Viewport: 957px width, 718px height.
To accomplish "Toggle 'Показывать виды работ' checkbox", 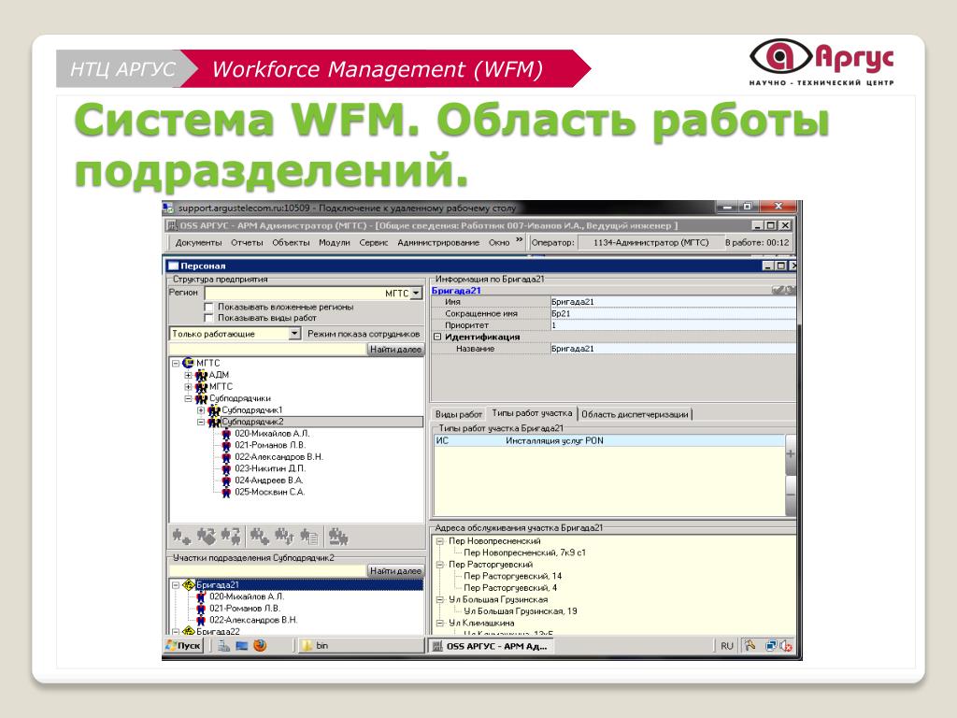I will (x=208, y=318).
